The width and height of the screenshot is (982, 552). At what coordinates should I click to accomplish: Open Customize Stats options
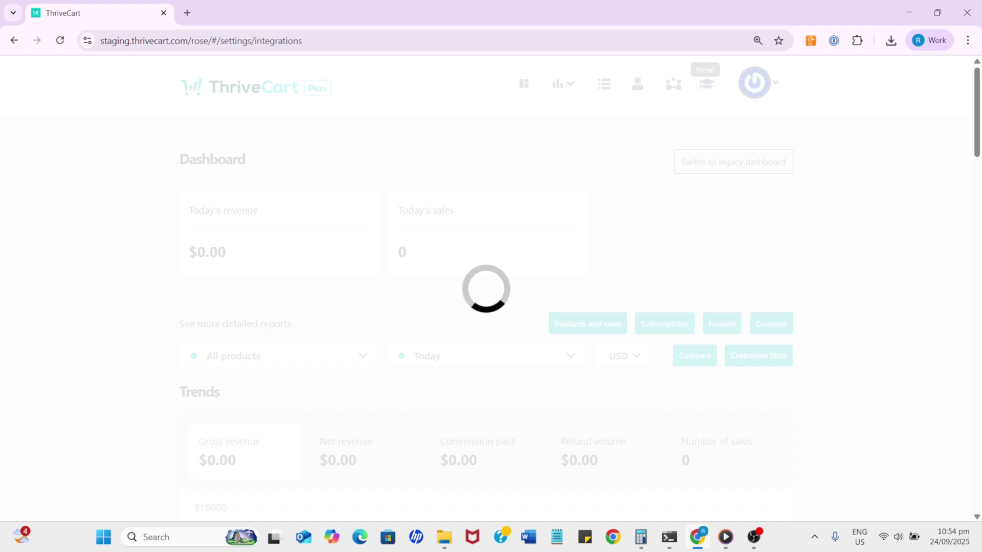(758, 355)
